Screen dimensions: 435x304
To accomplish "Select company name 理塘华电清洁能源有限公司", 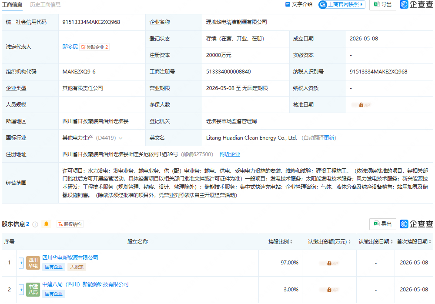I will click(x=236, y=22).
